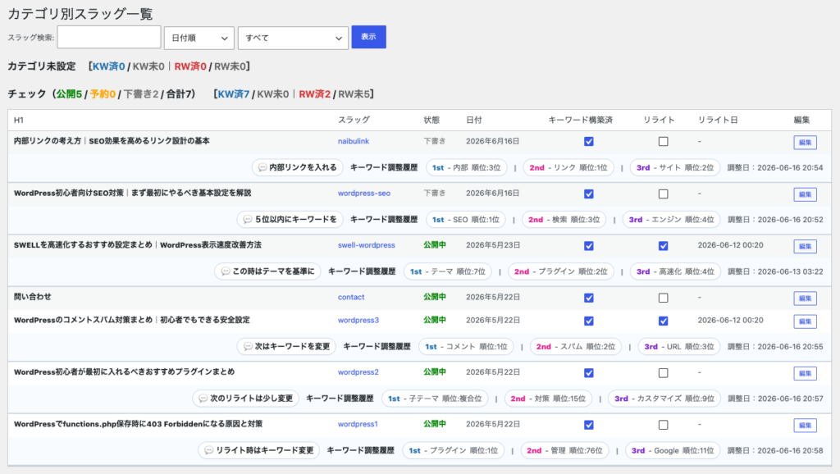
Task: Click the 表示 button
Action: point(368,37)
